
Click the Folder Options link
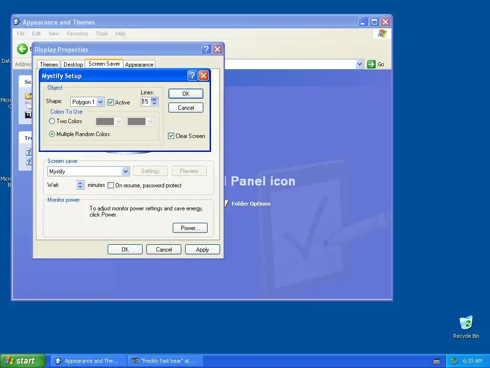(251, 203)
